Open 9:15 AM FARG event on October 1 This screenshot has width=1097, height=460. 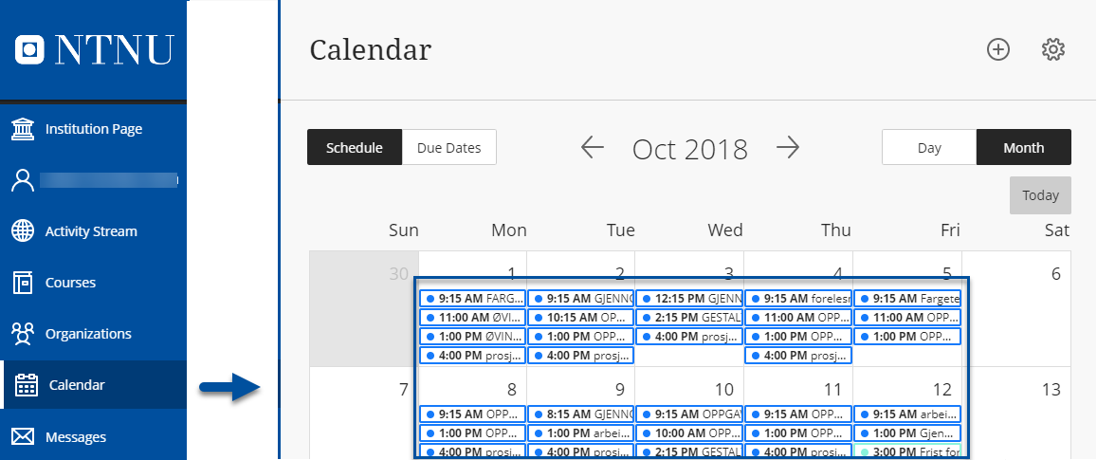pyautogui.click(x=472, y=298)
